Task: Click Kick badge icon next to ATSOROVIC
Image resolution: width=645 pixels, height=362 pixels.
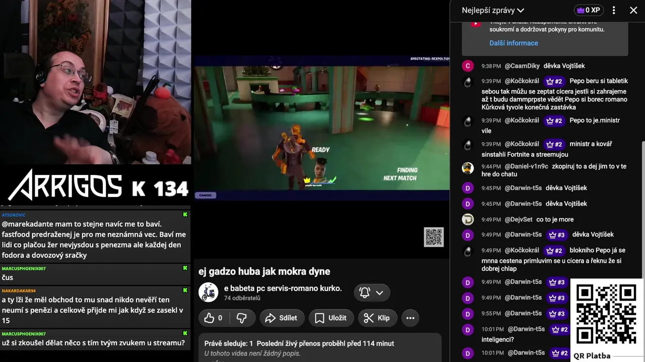Action: [x=185, y=215]
